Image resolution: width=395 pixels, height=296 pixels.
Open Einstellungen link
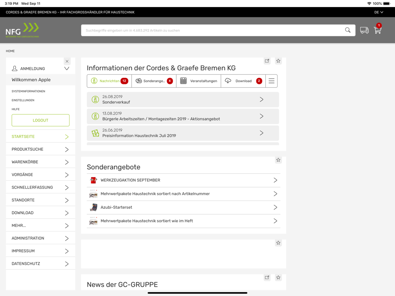pyautogui.click(x=23, y=100)
